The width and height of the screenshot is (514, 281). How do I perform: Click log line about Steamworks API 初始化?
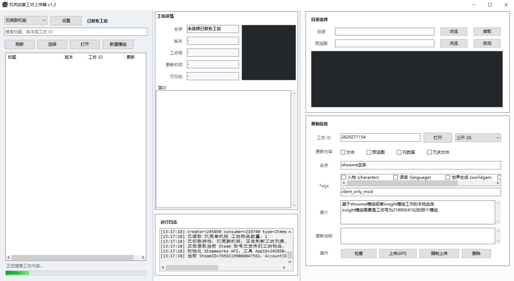[223, 251]
